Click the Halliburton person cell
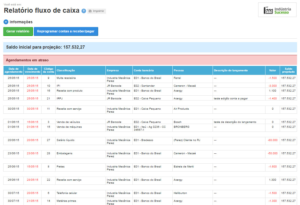 (x=180, y=193)
